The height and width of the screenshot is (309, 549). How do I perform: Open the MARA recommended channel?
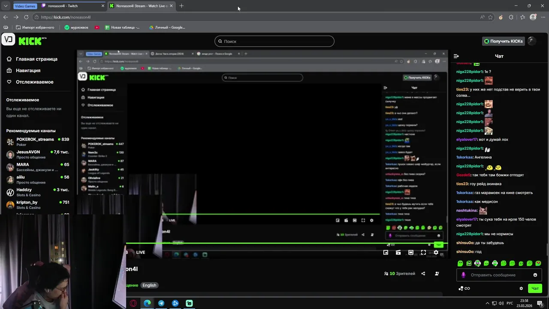pyautogui.click(x=38, y=167)
